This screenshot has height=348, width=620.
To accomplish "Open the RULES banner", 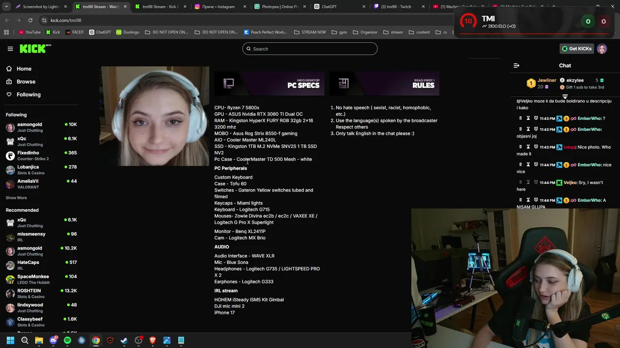I will coord(384,83).
